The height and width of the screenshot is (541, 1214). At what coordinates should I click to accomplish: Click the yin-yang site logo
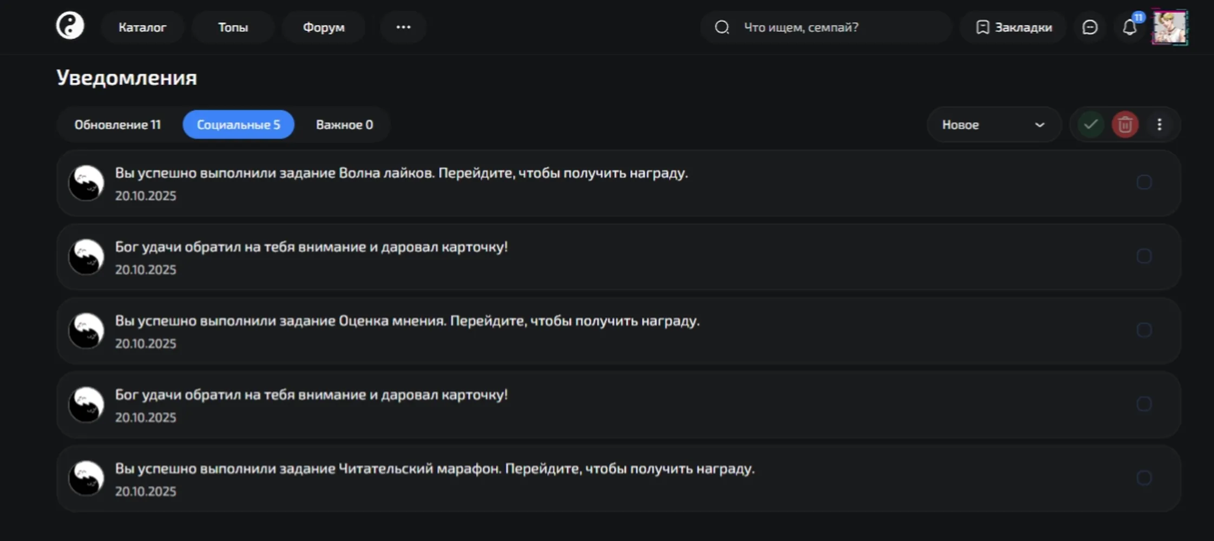[70, 26]
